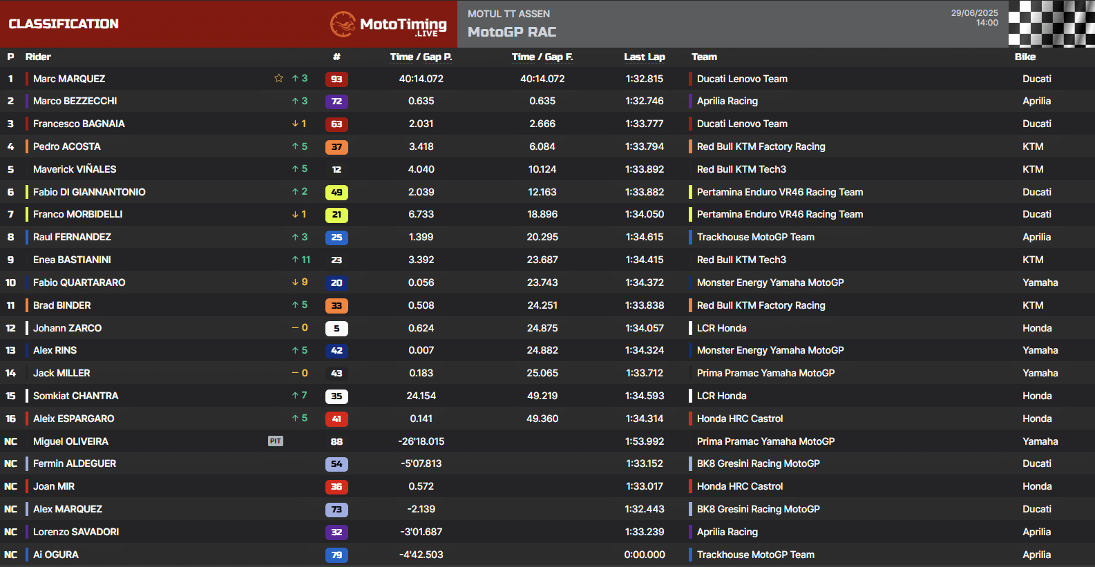Click the checkered flag image
Image resolution: width=1095 pixels, height=567 pixels.
click(1051, 23)
